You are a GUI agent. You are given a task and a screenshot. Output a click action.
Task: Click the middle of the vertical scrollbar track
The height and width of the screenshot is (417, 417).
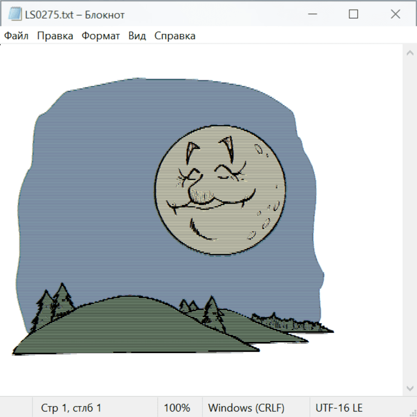click(410, 220)
